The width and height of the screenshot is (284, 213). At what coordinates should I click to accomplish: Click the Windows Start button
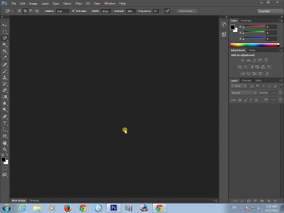[x=7, y=208]
